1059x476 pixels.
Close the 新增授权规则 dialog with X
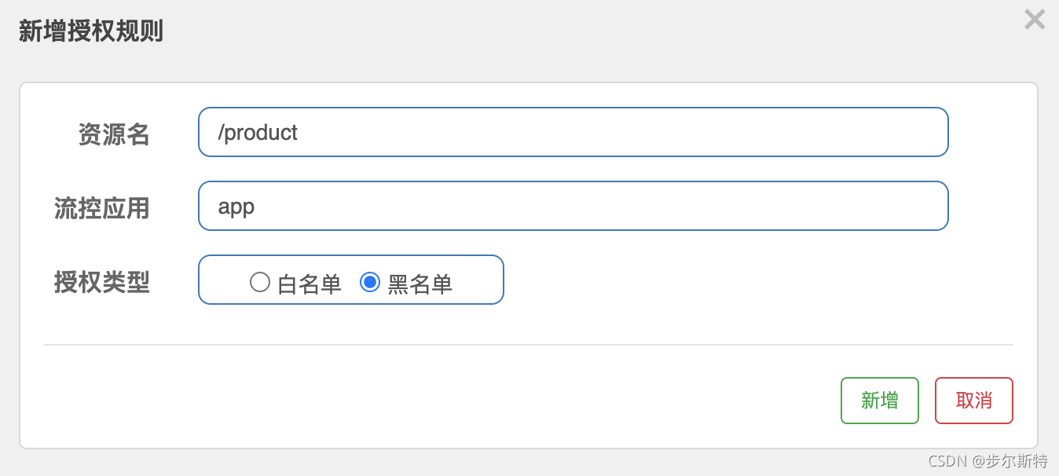(x=1035, y=20)
